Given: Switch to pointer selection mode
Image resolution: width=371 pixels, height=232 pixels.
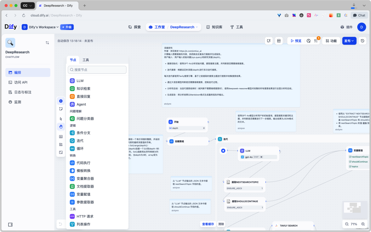Looking at the screenshot, I should click(x=61, y=119).
